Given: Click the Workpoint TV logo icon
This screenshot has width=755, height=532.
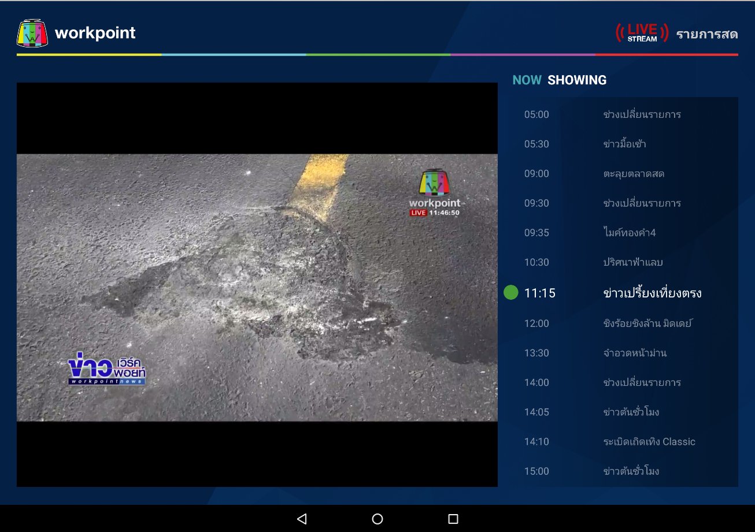Looking at the screenshot, I should click(32, 33).
